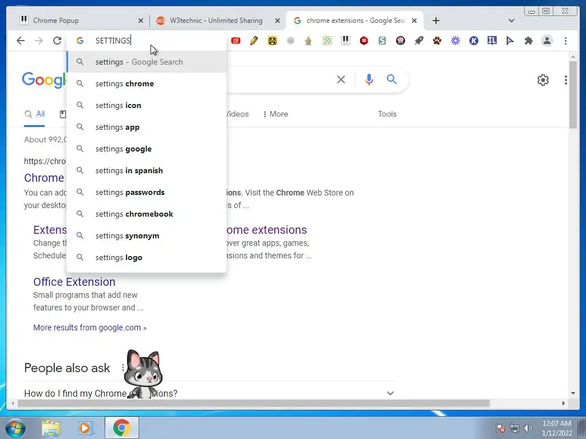The image size is (586, 439).
Task: Open the Google page three-dot apps menu
Action: (x=566, y=80)
